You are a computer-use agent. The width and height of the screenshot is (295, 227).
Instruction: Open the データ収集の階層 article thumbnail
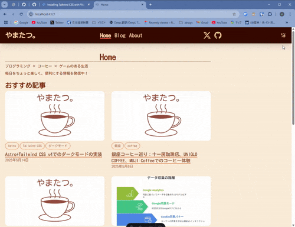click(161, 201)
